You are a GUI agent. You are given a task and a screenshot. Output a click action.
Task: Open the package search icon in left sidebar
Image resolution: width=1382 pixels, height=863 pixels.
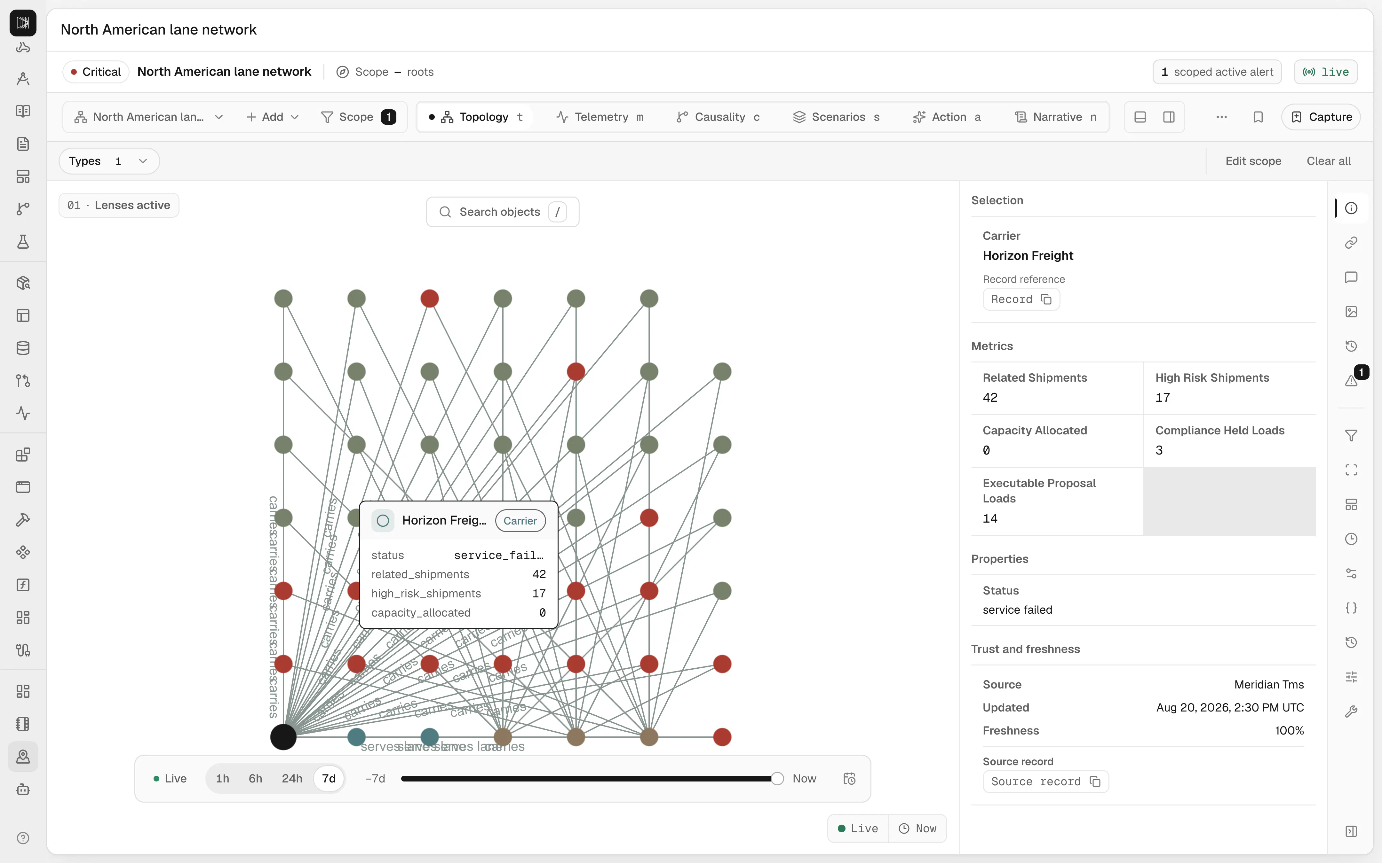click(23, 283)
